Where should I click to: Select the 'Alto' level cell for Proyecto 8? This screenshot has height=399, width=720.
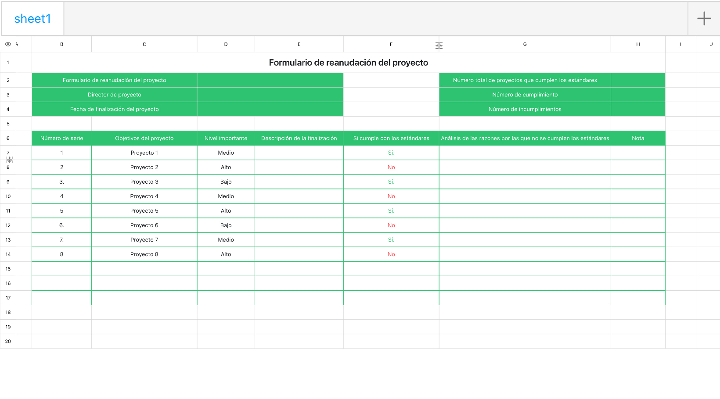coord(226,254)
